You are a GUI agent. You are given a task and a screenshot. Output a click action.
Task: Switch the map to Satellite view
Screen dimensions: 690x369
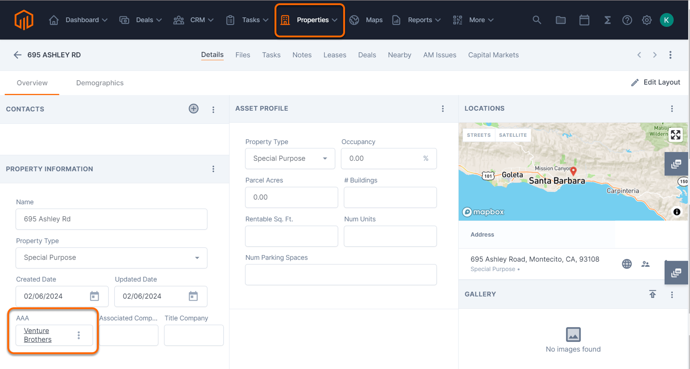513,135
